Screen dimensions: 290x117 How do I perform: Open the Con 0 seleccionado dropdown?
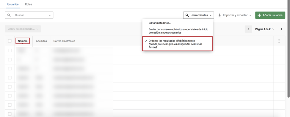pyautogui.click(x=23, y=29)
